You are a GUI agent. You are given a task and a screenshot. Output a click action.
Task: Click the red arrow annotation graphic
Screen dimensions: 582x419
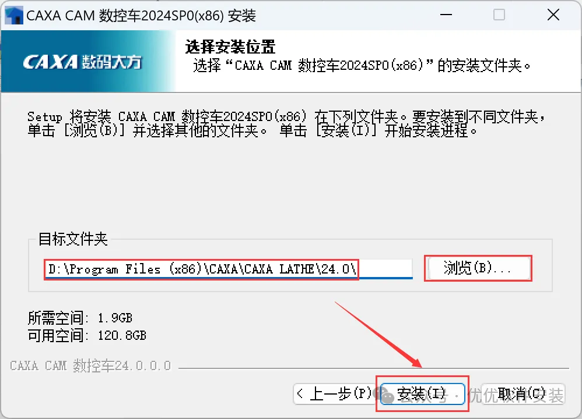coord(378,335)
